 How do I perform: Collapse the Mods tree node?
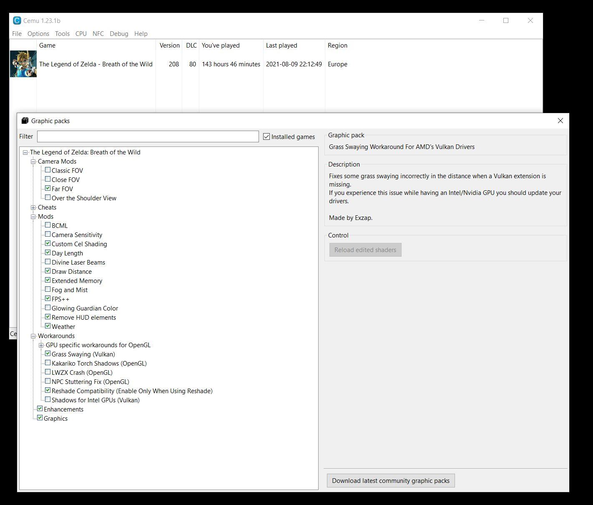point(33,217)
